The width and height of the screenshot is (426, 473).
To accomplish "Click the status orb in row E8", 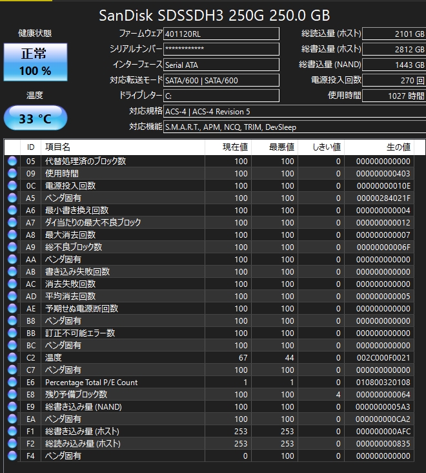I will 12,394.
